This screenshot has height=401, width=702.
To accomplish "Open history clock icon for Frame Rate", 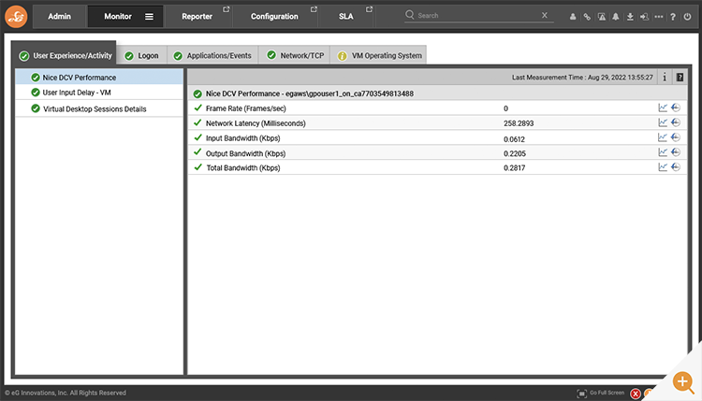I will [676, 107].
